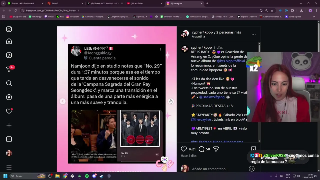Open profile avatar in sidebar
Image resolution: width=320 pixels, height=180 pixels.
(9, 153)
